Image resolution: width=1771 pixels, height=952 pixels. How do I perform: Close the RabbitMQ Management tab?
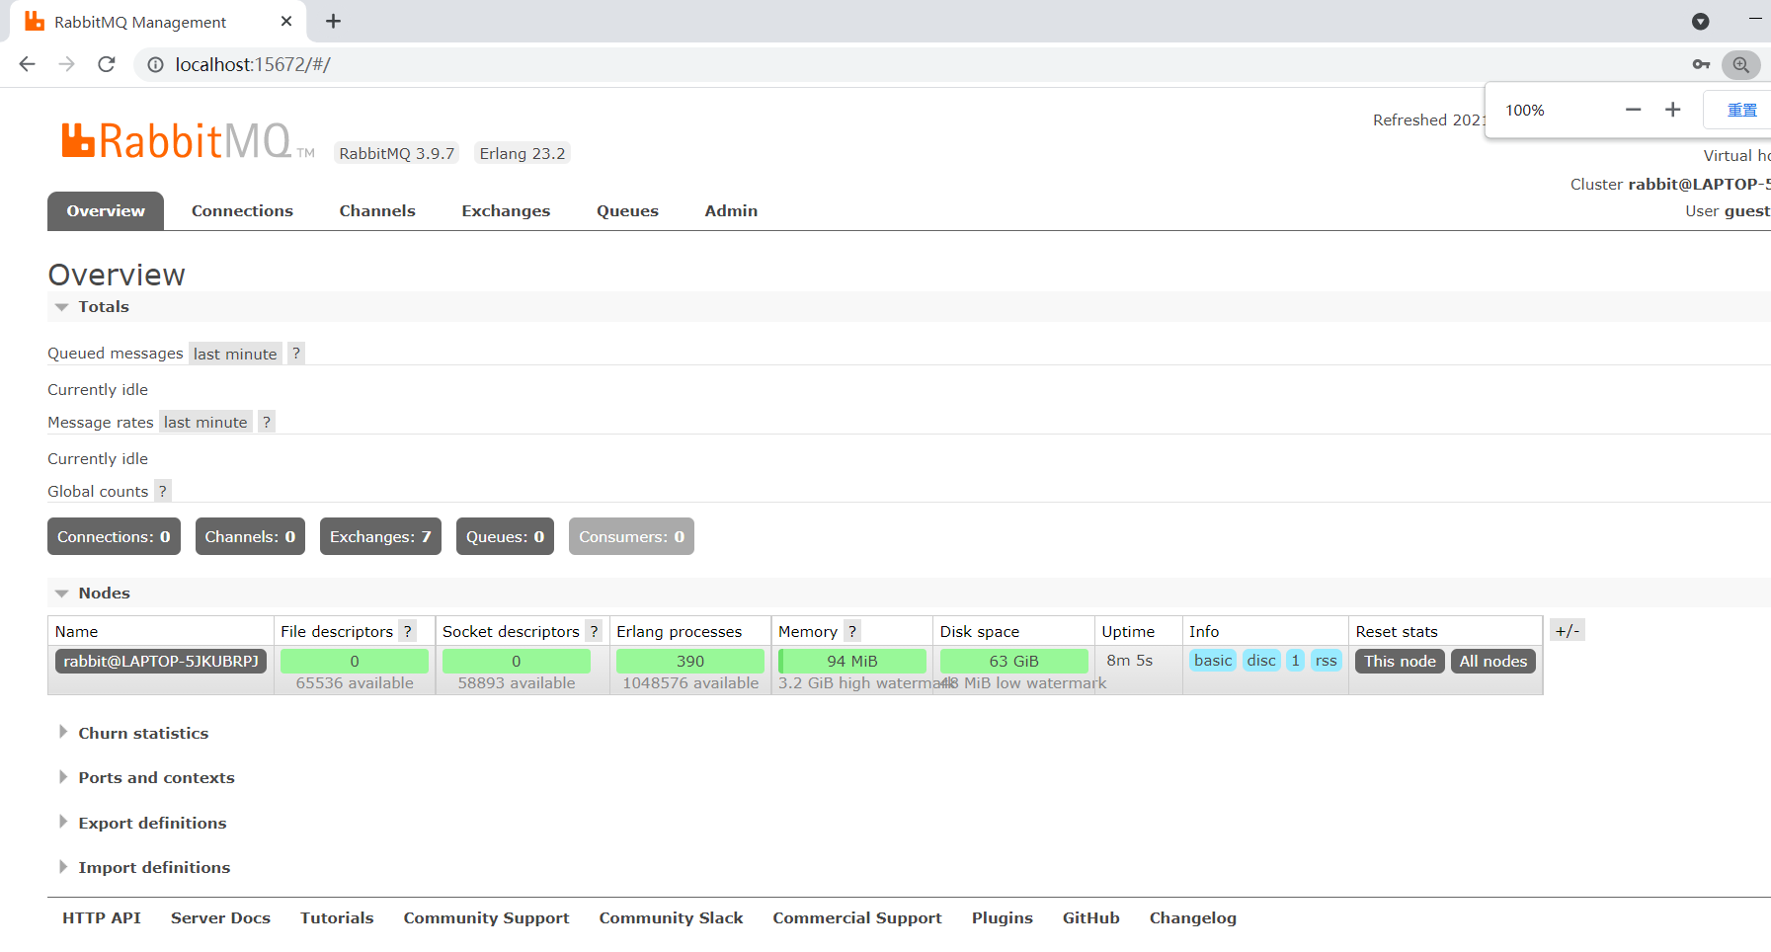coord(286,21)
